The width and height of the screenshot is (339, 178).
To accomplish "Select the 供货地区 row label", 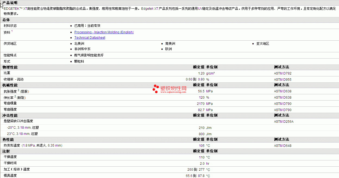I will pyautogui.click(x=10, y=44).
